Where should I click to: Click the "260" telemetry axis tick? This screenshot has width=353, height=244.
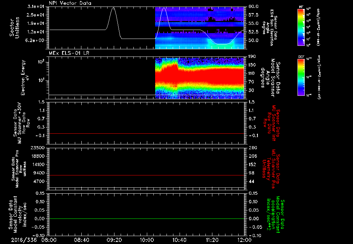[x=253, y=148]
